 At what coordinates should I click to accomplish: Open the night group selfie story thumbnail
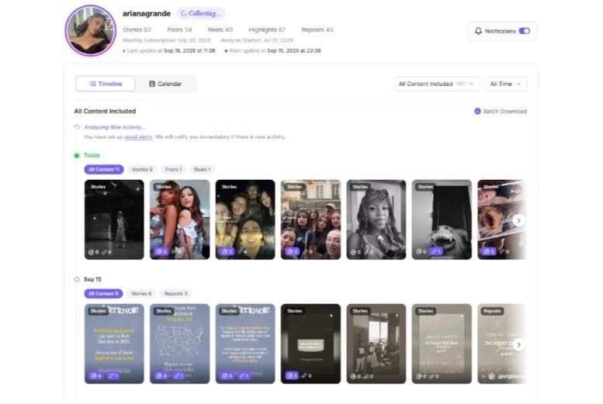(x=245, y=219)
